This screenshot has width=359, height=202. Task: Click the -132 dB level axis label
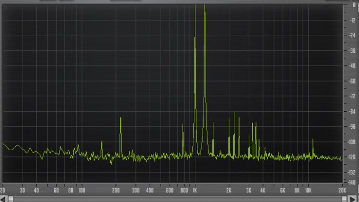coord(352,172)
